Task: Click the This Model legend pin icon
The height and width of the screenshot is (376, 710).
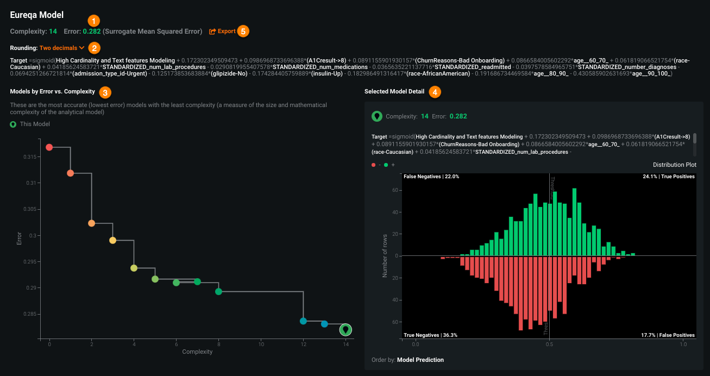Action: [14, 124]
